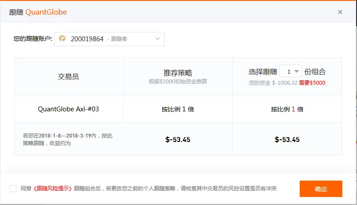This screenshot has width=357, height=205.
Task: Click the 2018-1-8—2018-3-19 date range text
Action: 65,136
